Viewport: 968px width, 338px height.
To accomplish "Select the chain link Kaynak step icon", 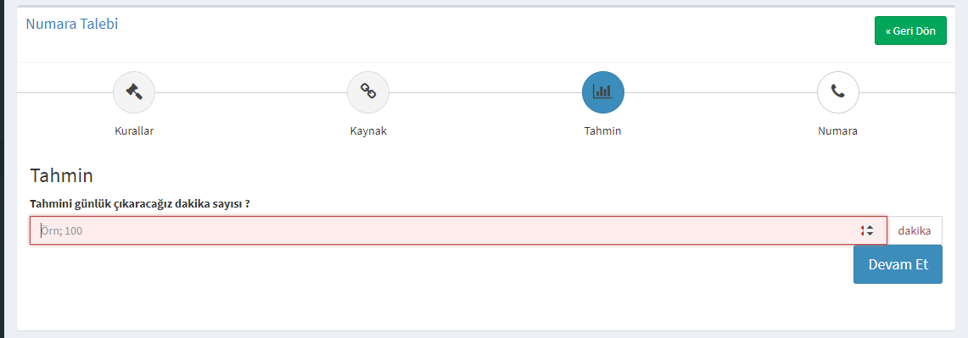I will 368,92.
